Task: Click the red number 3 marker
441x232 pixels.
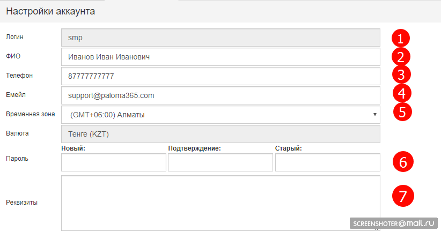Action: click(400, 74)
